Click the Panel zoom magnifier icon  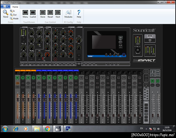[x=6, y=12]
